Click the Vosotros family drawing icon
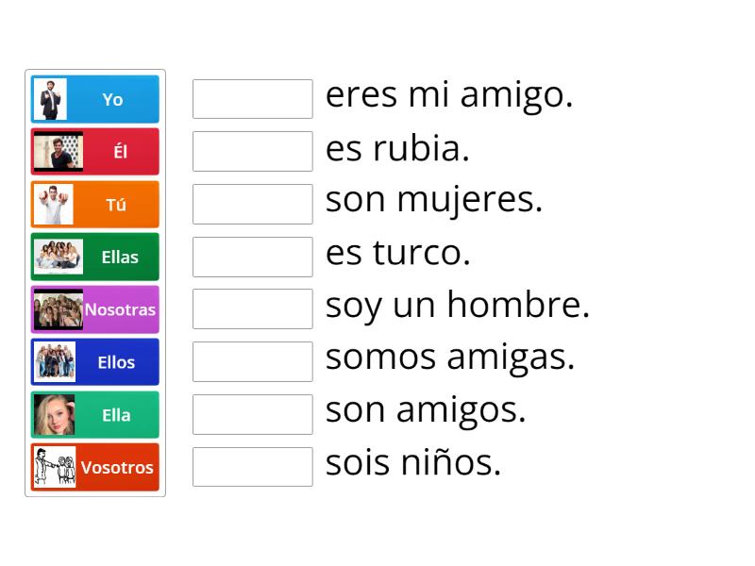 (57, 467)
